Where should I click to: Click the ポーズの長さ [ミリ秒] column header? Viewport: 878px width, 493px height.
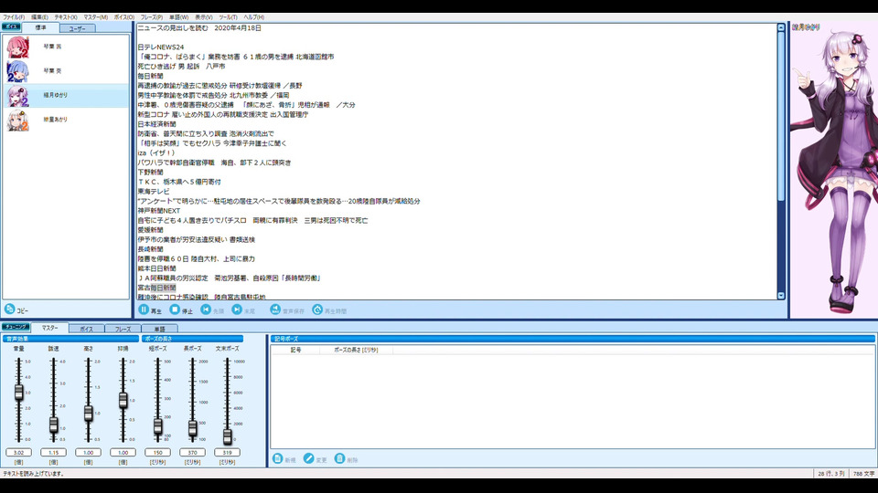356,350
